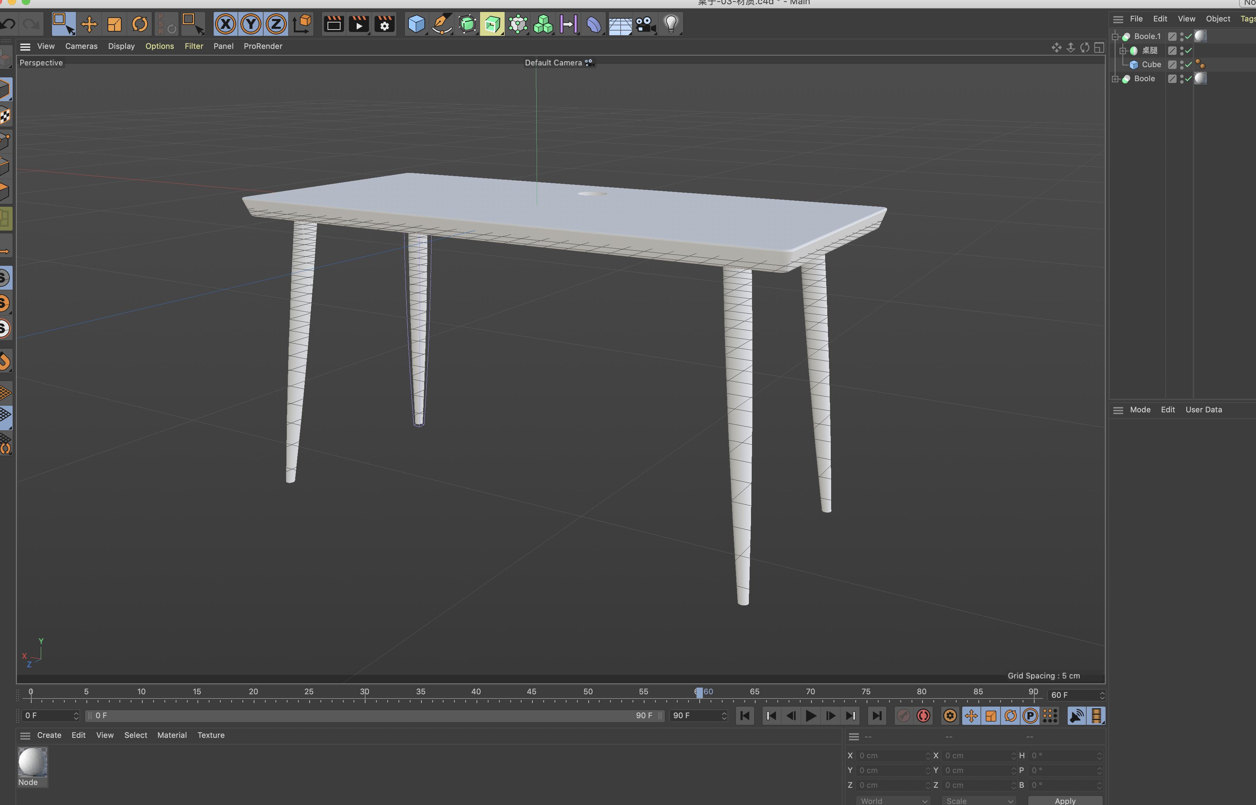
Task: Open the MoGraph Cloner icon
Action: (543, 24)
